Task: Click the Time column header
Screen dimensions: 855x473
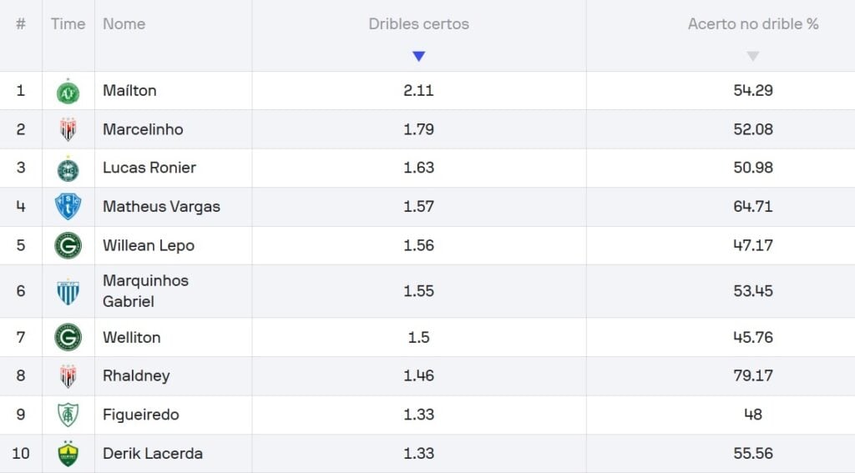Action: [68, 24]
